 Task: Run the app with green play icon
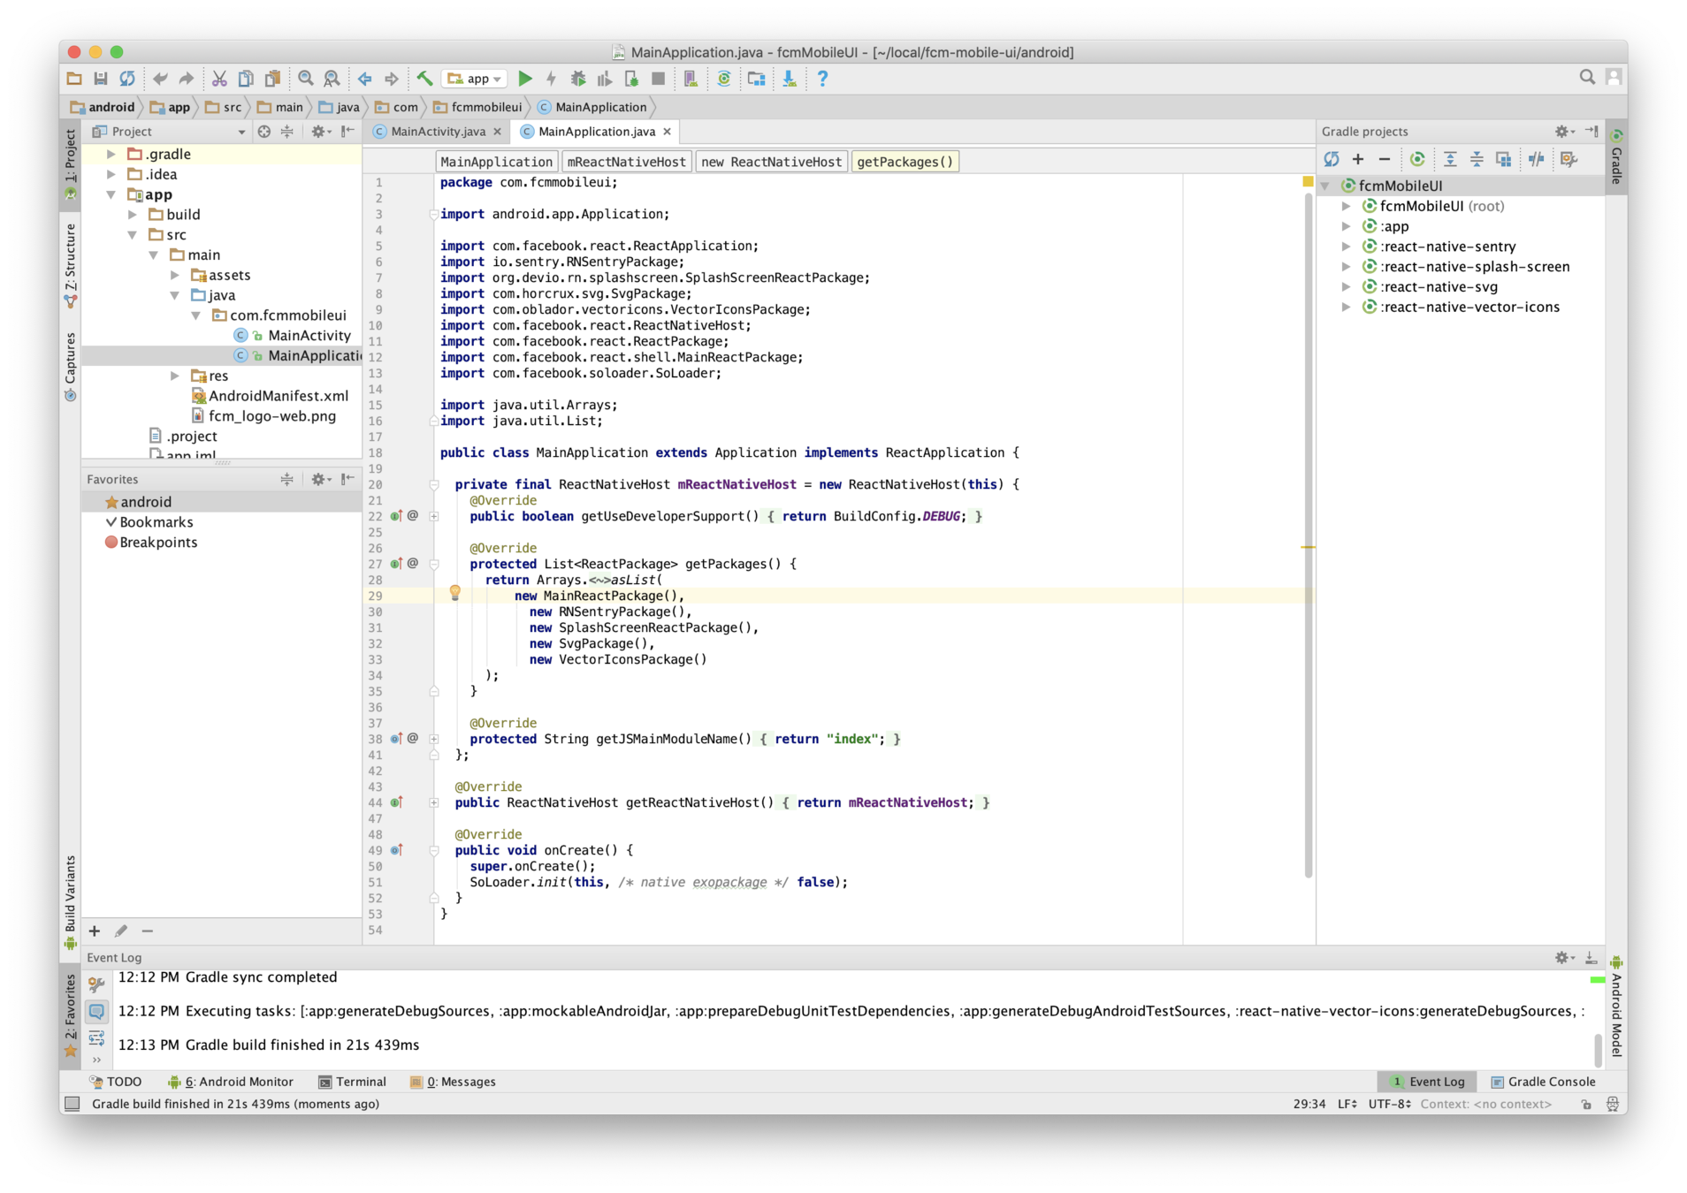[525, 79]
